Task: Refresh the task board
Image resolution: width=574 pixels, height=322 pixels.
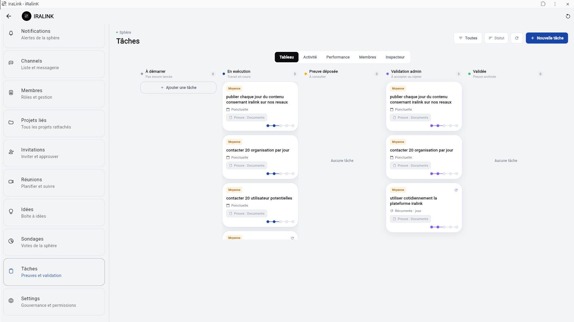Action: (517, 38)
